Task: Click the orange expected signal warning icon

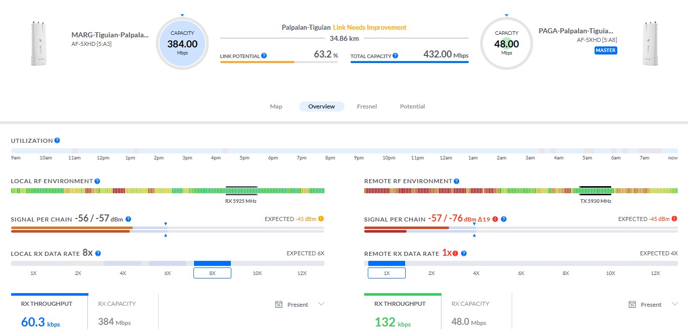Action: coord(321,219)
